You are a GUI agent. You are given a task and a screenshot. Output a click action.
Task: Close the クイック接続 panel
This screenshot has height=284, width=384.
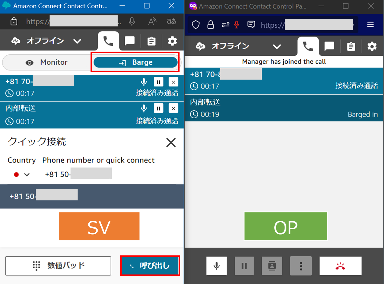[x=171, y=142]
